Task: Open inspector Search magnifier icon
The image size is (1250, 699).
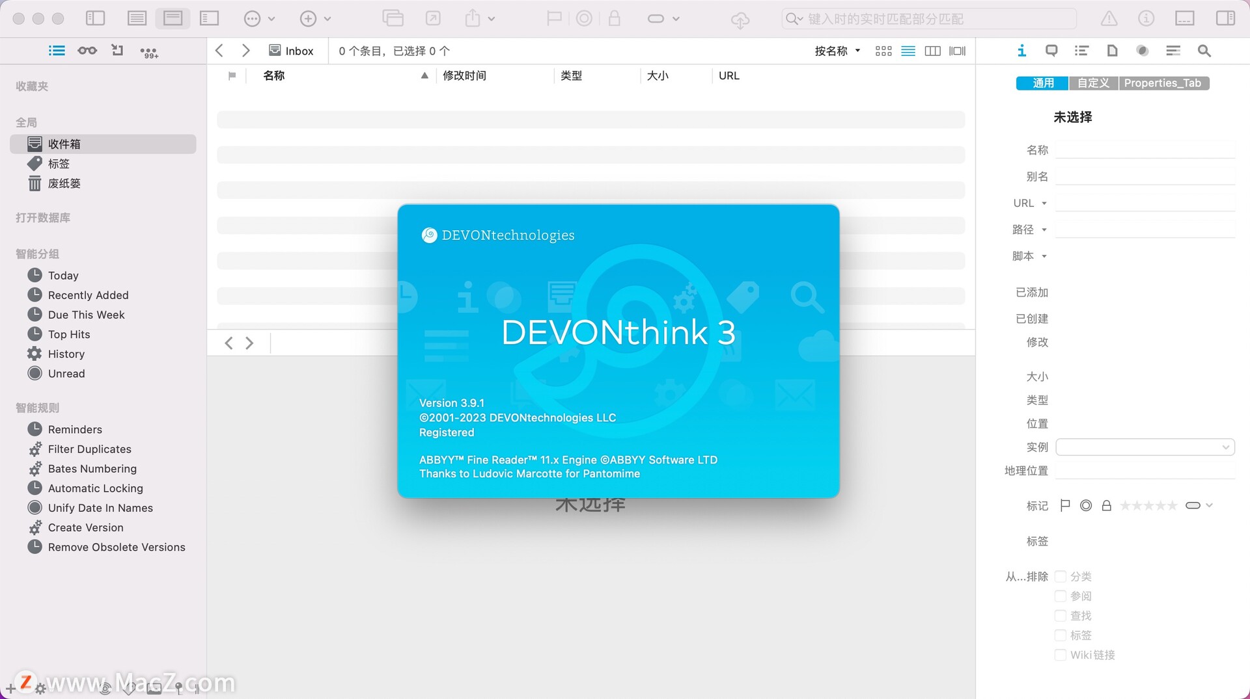Action: click(1204, 51)
